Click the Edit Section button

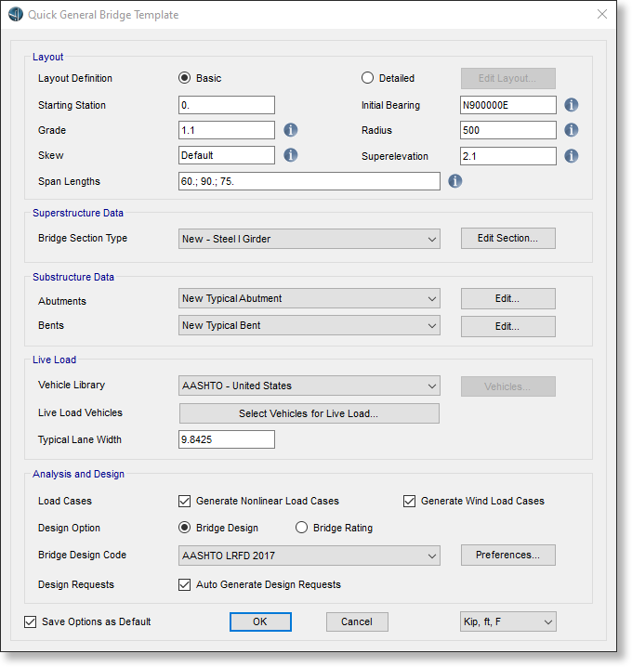pos(507,239)
